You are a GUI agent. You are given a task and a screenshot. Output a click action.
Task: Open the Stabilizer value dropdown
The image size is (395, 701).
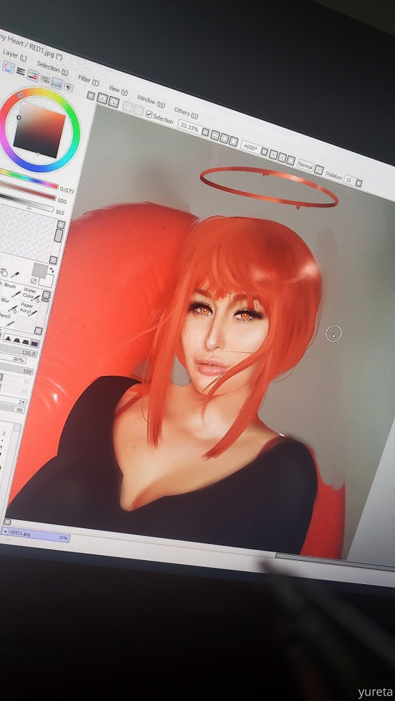[x=350, y=180]
